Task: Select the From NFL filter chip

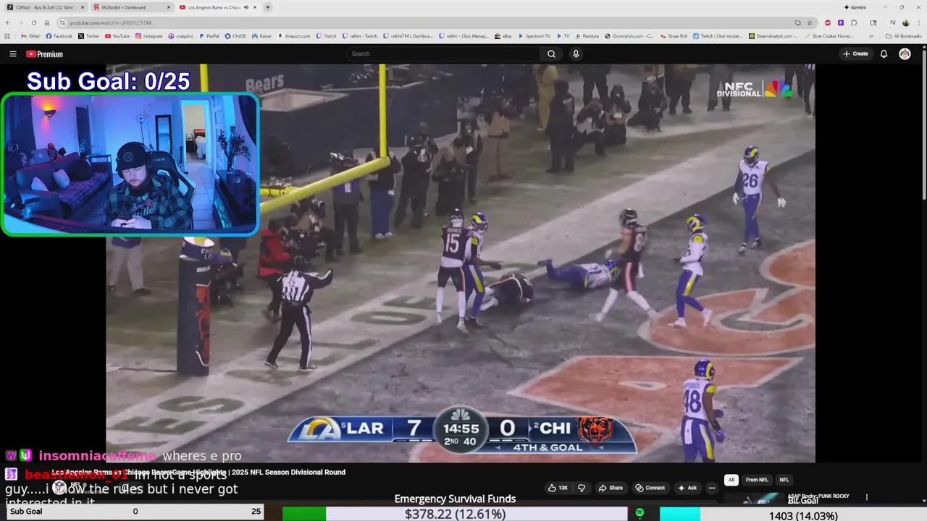Action: [x=757, y=480]
